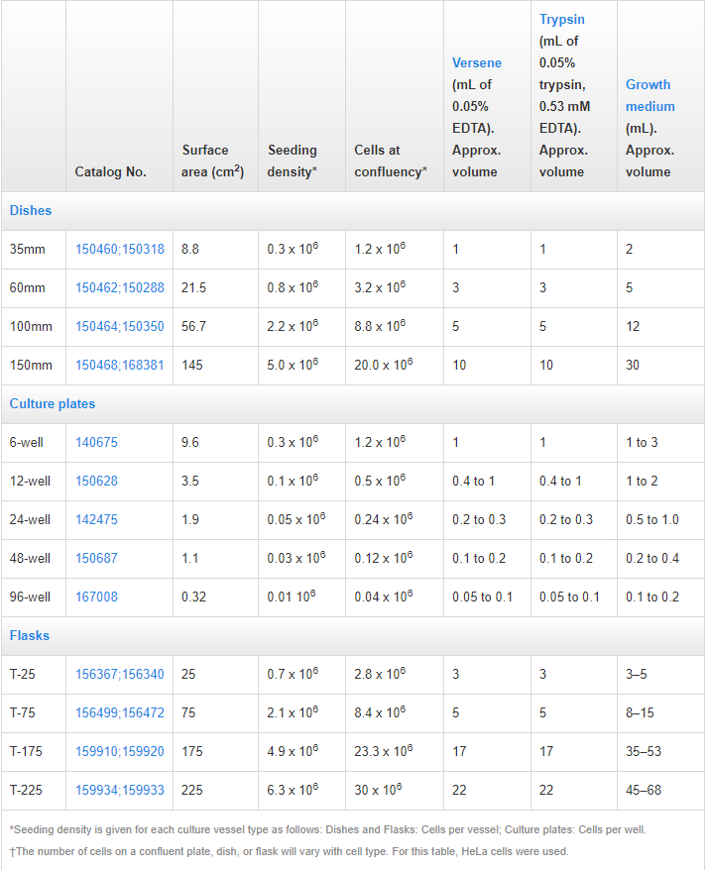Open T-75 catalog link 156499;156472
Screen dimensions: 707x870
[x=120, y=713]
